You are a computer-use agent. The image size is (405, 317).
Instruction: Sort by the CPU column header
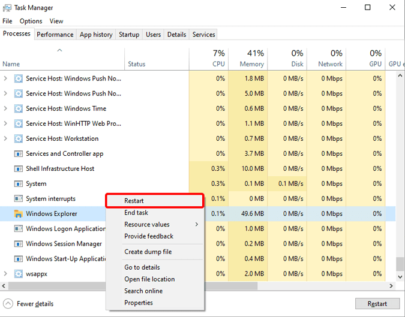tap(209, 59)
